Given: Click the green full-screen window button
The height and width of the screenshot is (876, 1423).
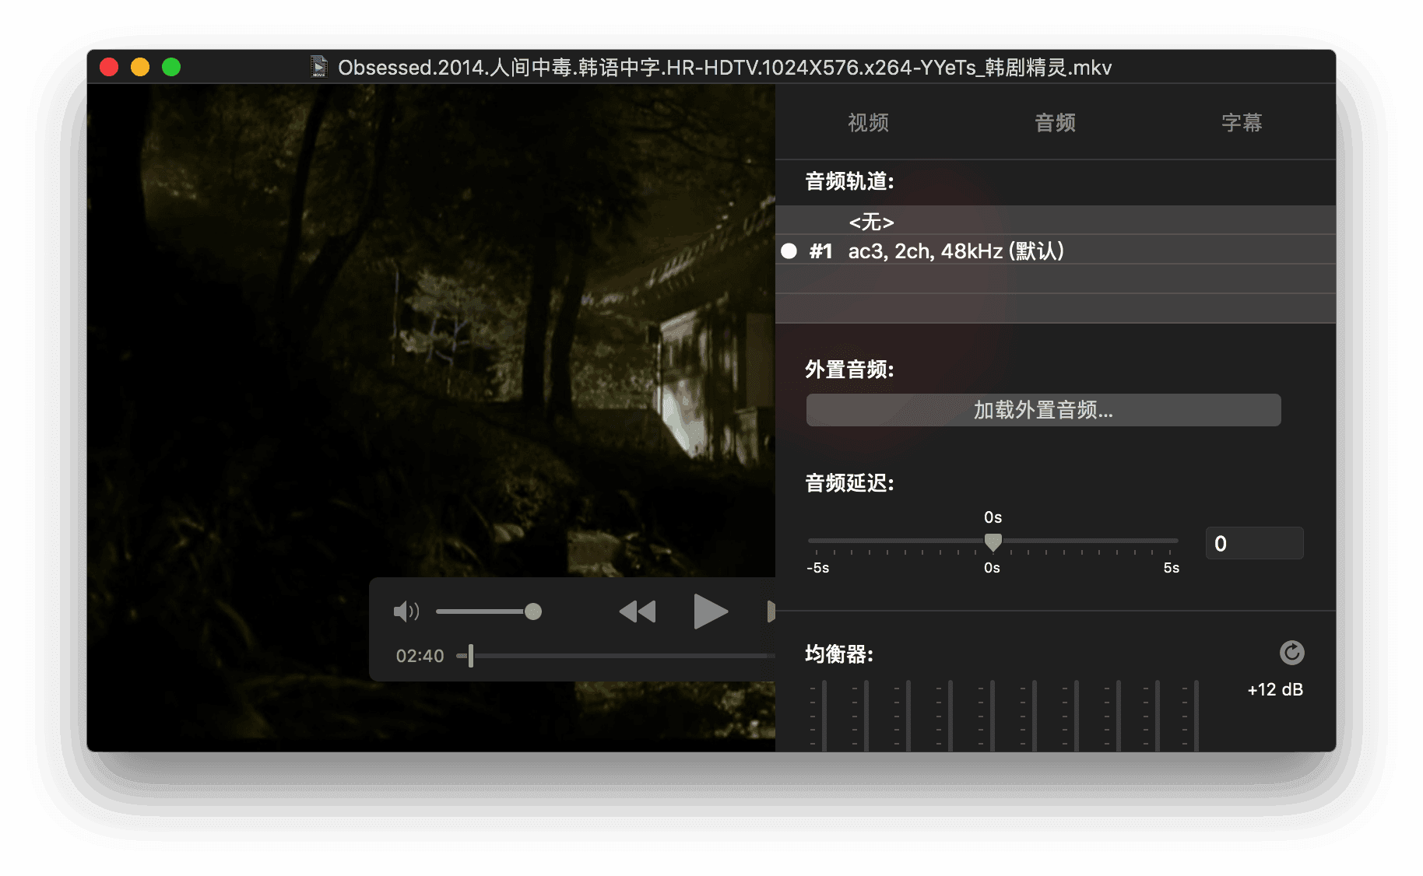Looking at the screenshot, I should pos(171,68).
